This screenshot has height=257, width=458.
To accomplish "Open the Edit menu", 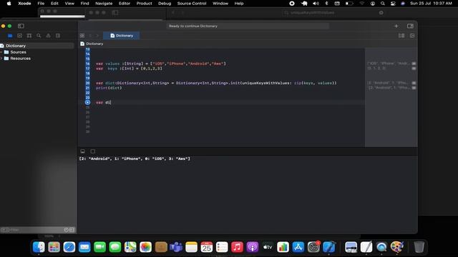I will (54, 4).
